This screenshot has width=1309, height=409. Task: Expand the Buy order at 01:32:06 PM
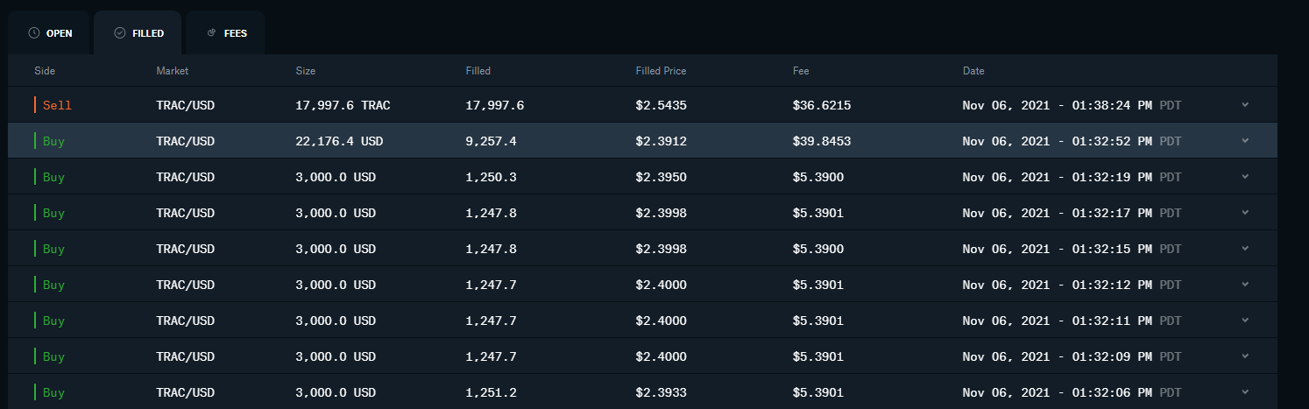coord(1245,392)
